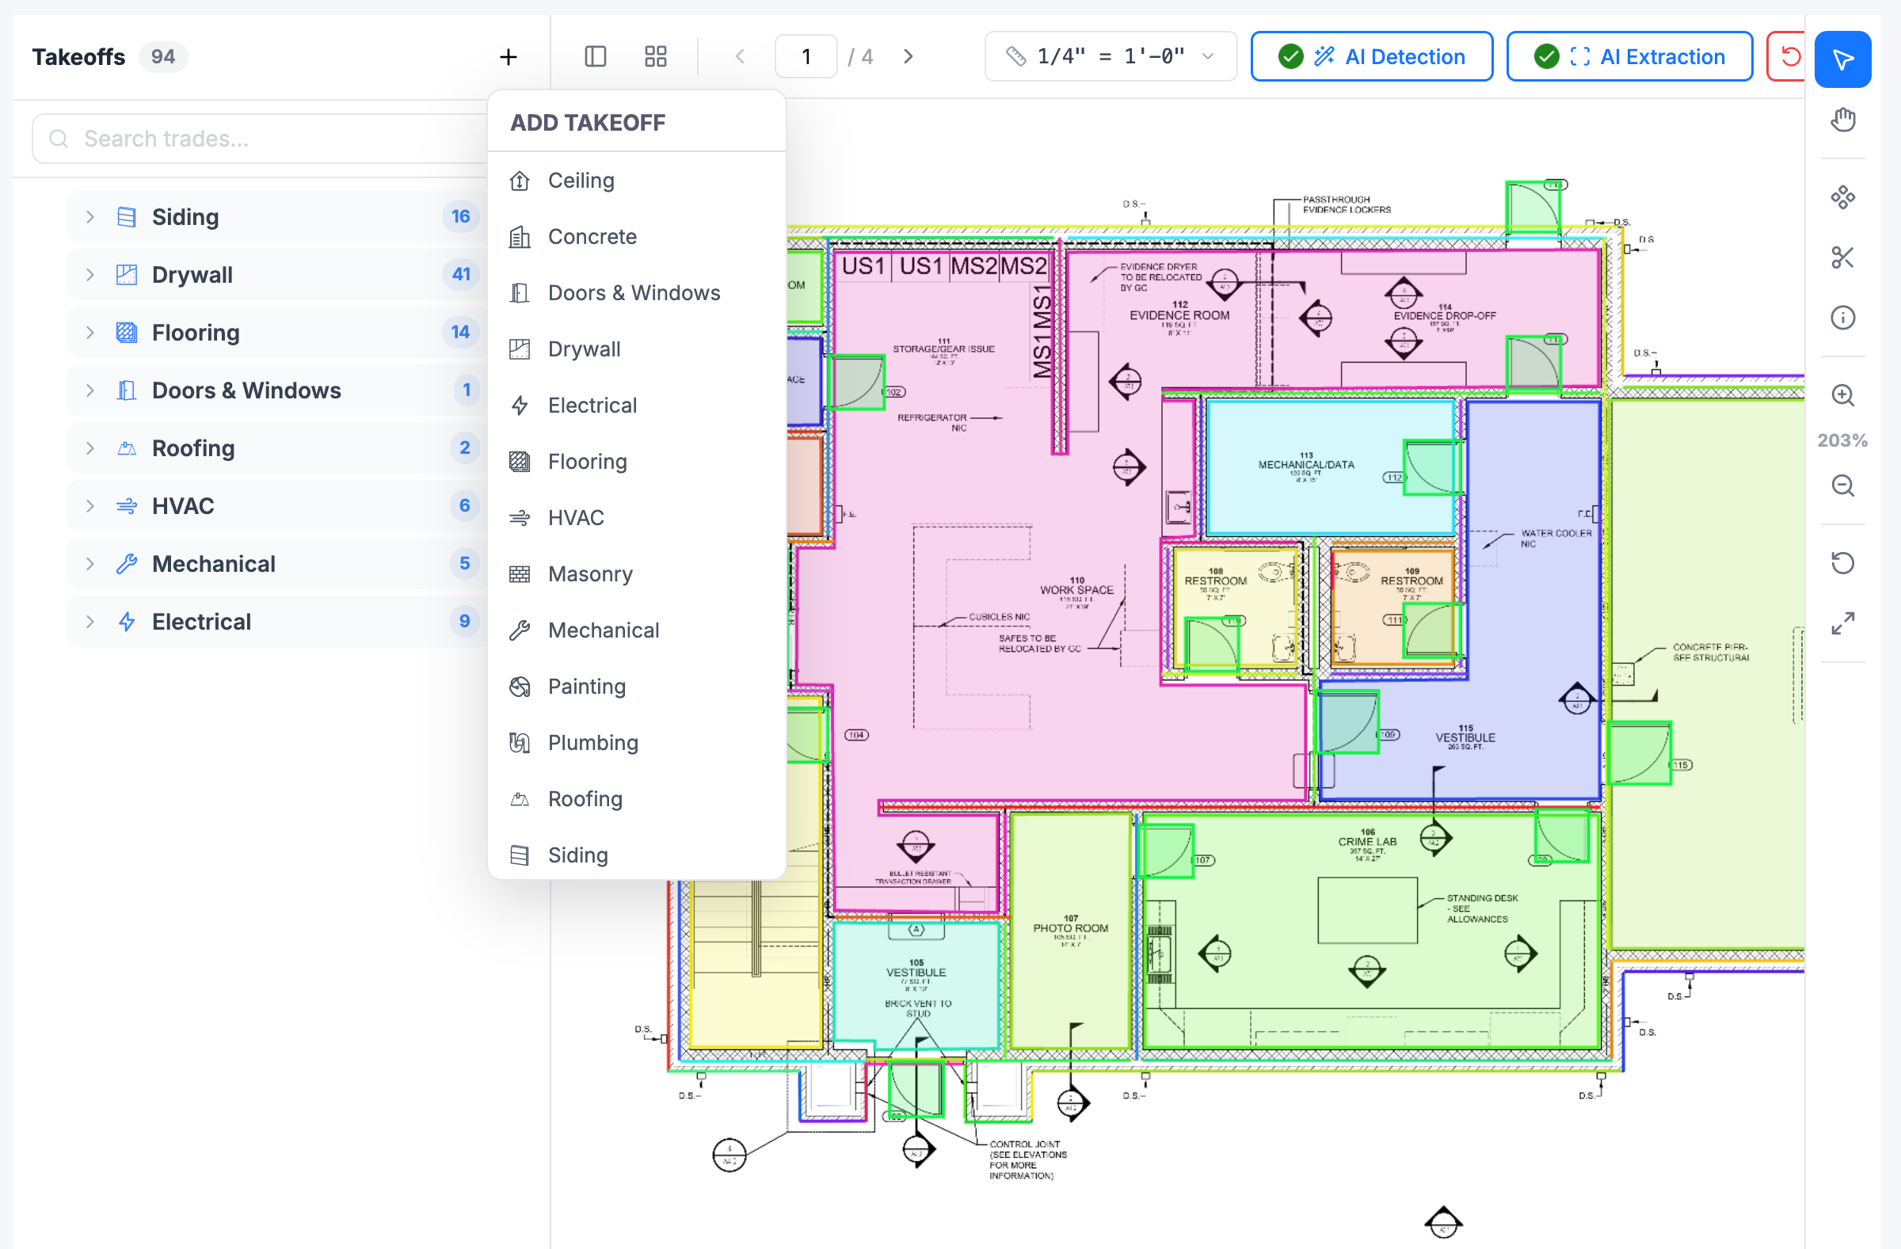
Task: Choose Doors & Windows in Add Takeoff menu
Action: (x=637, y=293)
